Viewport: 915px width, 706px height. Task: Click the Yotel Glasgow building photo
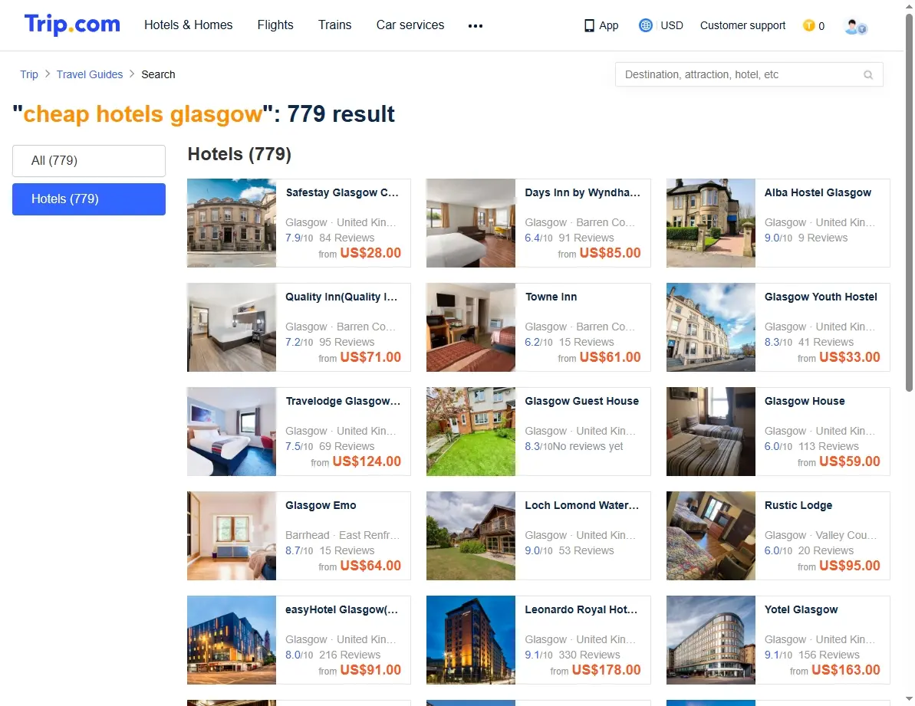coord(711,640)
